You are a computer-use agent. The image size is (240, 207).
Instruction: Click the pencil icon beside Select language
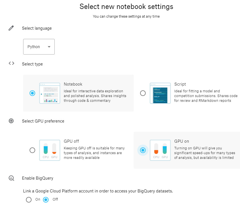[11, 28]
